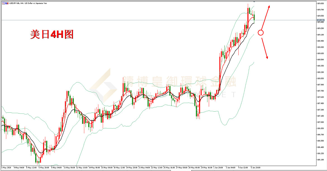Click the 109.850 level on price scale

pos(321,3)
